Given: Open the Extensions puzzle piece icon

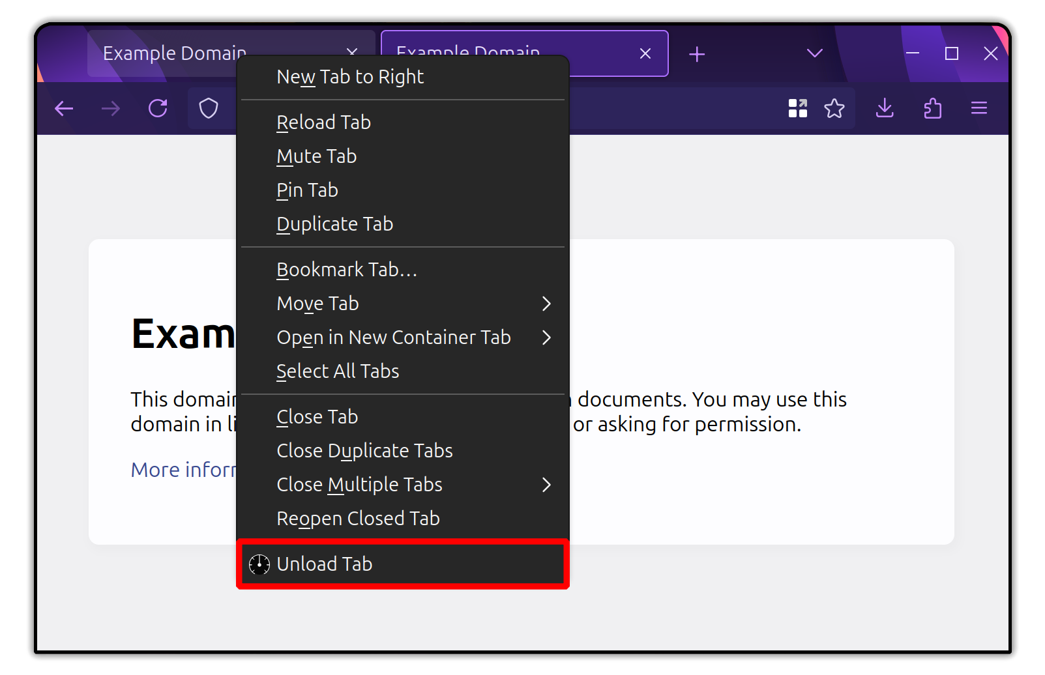Looking at the screenshot, I should click(933, 108).
